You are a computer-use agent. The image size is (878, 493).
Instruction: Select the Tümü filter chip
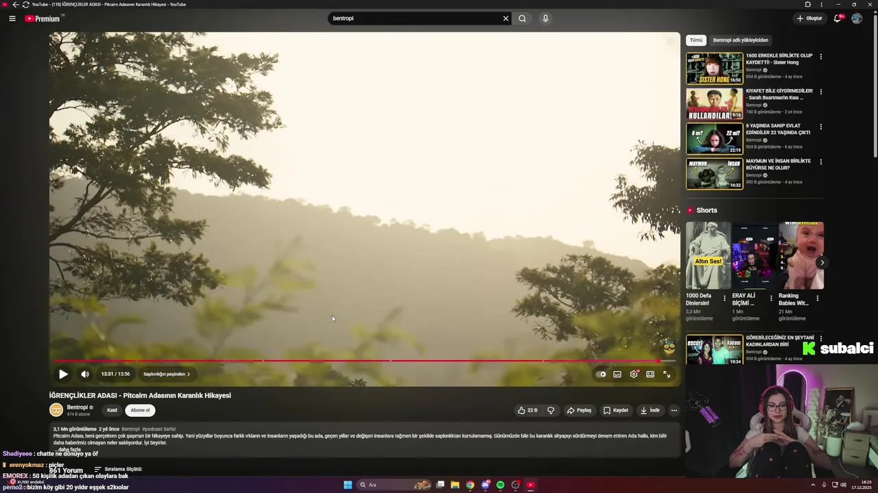pos(696,40)
